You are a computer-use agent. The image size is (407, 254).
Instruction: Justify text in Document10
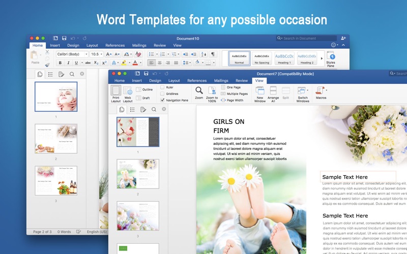pos(176,62)
